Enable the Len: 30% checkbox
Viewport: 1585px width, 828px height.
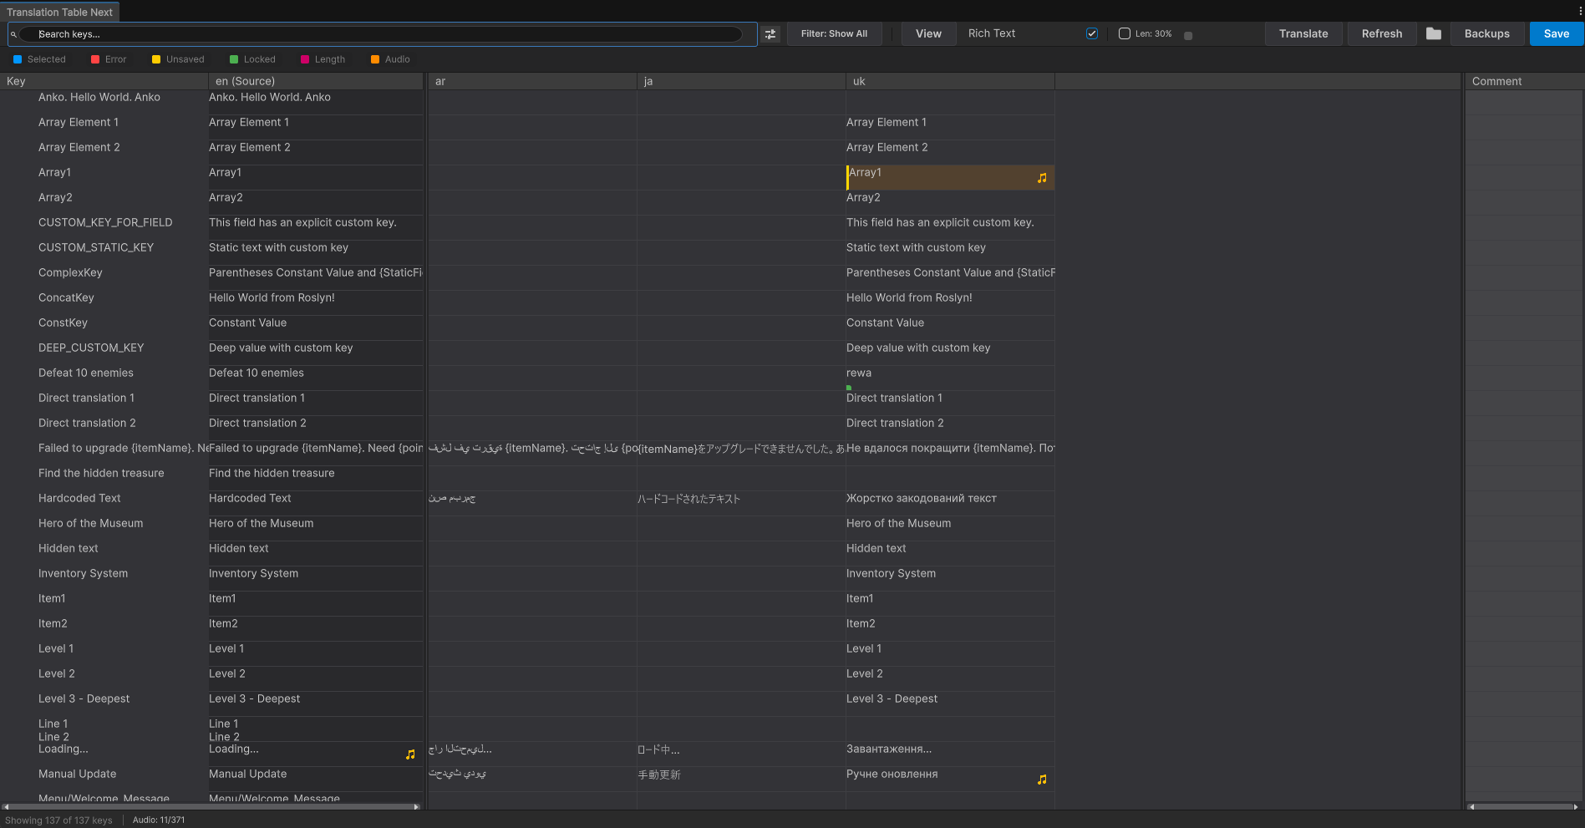point(1124,33)
